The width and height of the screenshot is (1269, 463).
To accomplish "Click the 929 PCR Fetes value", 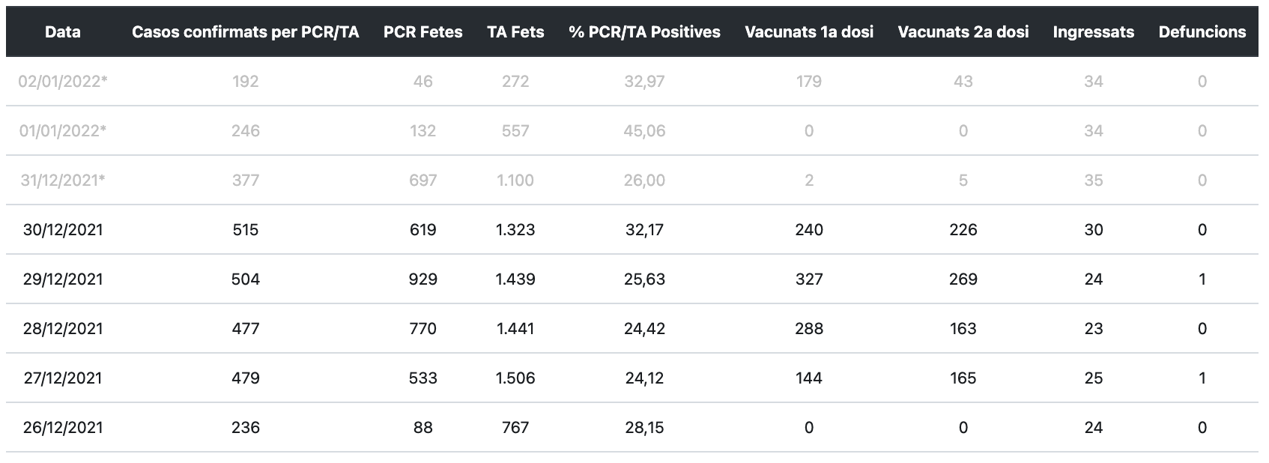I will [423, 279].
